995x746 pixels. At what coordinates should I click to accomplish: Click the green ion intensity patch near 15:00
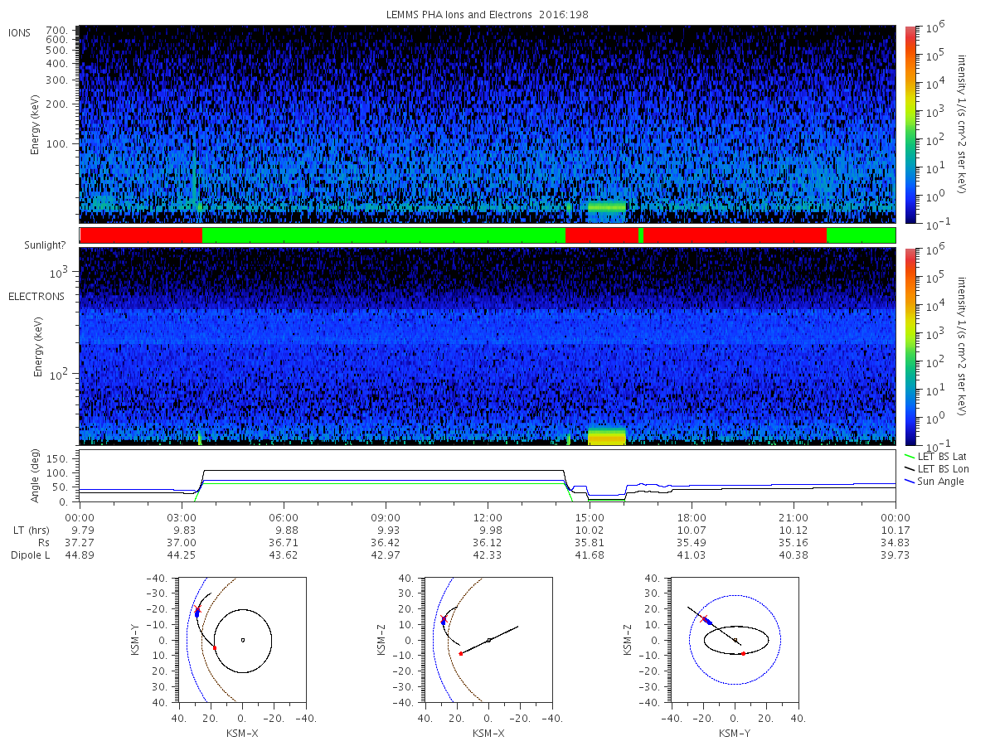[x=606, y=206]
